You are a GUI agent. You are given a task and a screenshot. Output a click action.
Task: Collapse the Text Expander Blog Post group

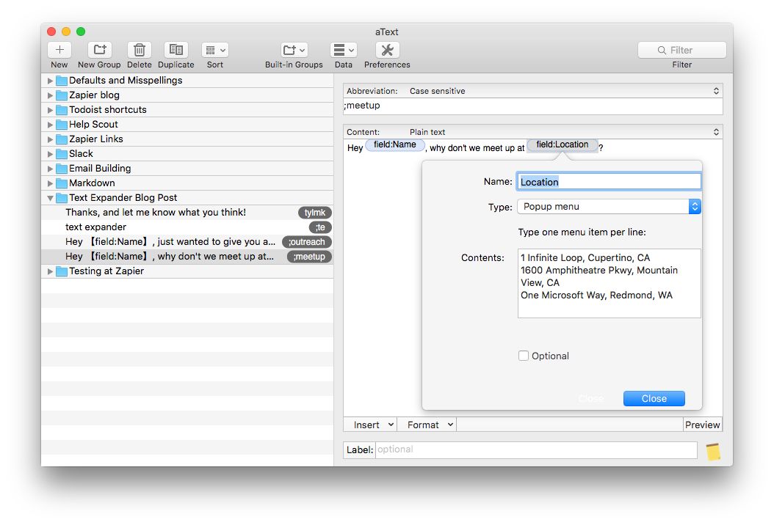[50, 198]
